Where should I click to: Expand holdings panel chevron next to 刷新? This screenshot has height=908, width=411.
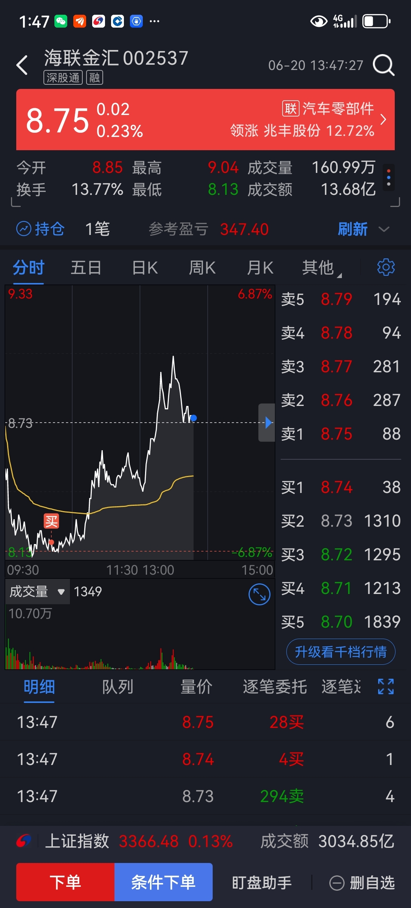click(384, 229)
